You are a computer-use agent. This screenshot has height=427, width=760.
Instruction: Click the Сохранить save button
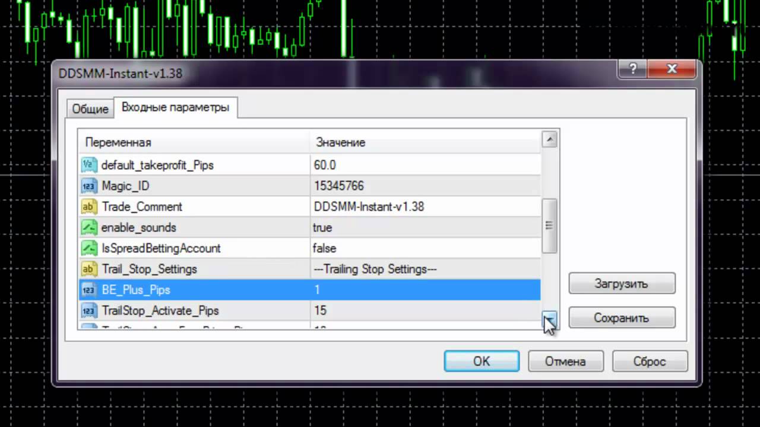[622, 318]
